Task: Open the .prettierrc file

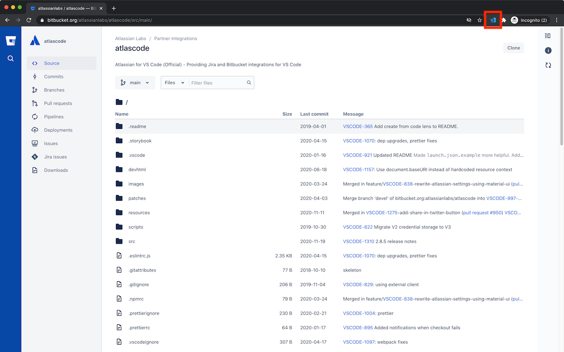Action: [x=139, y=328]
